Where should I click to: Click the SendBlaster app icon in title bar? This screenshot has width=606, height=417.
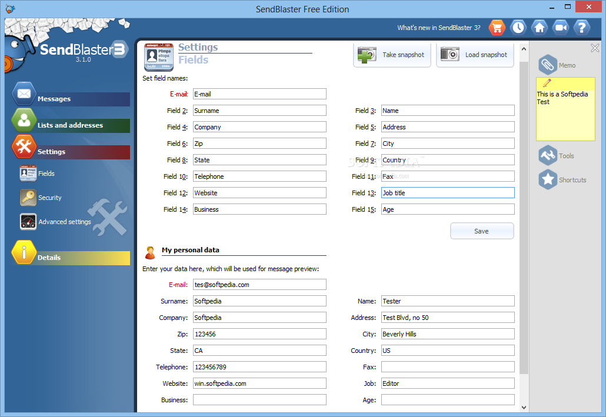[11, 9]
